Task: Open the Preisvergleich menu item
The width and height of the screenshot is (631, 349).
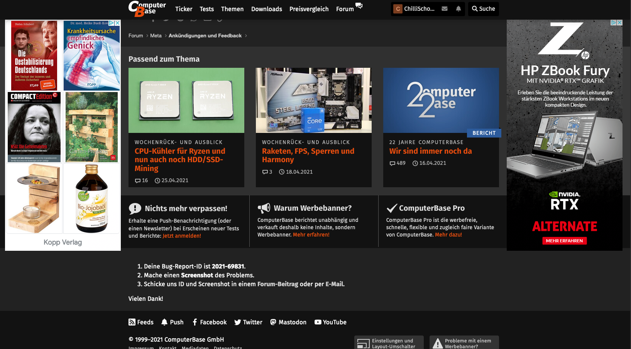Action: pos(309,9)
